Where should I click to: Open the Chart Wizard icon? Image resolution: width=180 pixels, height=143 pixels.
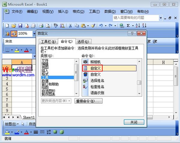[7, 34]
